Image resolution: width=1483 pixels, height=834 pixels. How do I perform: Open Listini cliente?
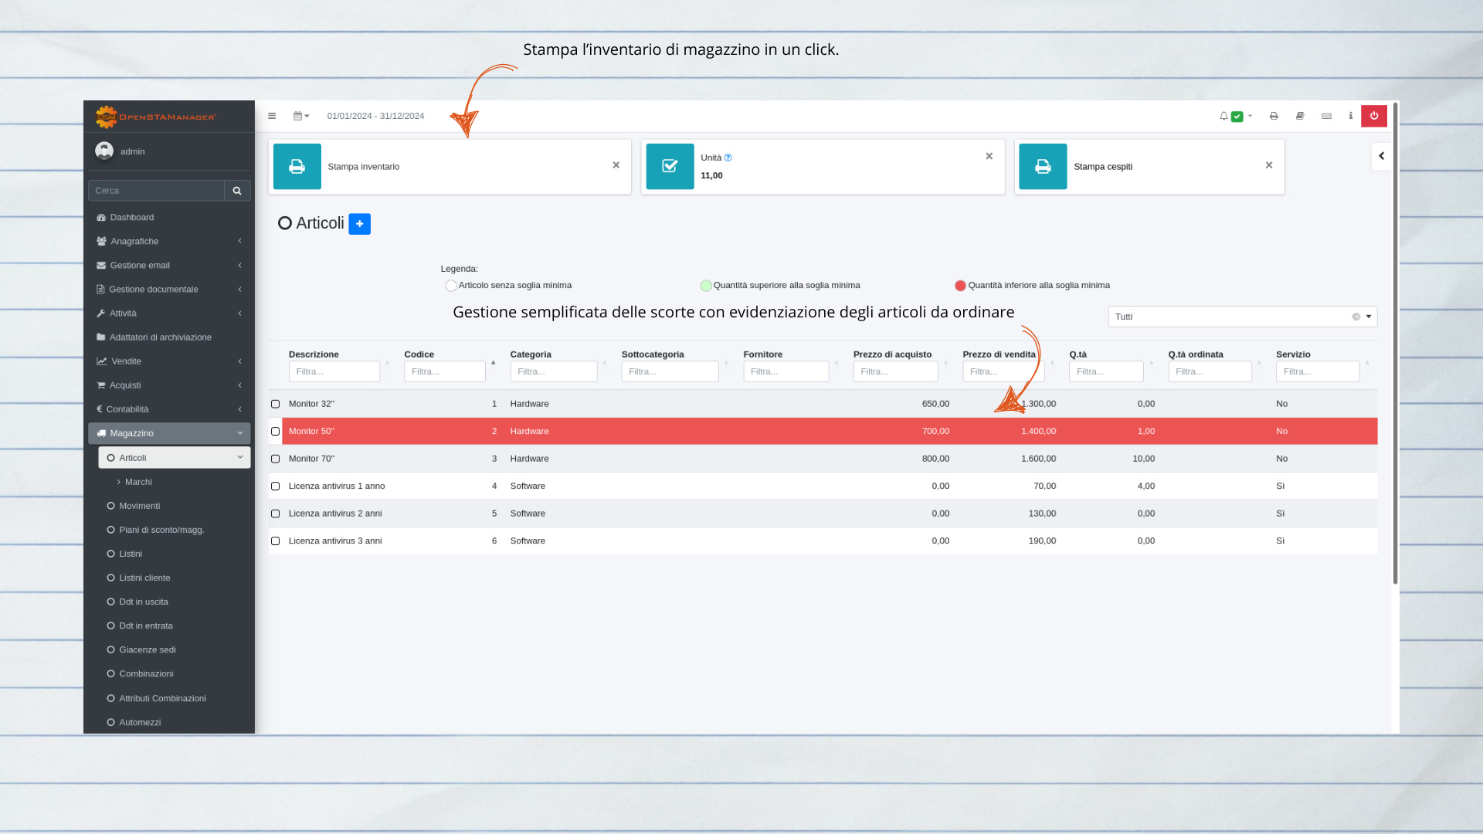pyautogui.click(x=175, y=578)
